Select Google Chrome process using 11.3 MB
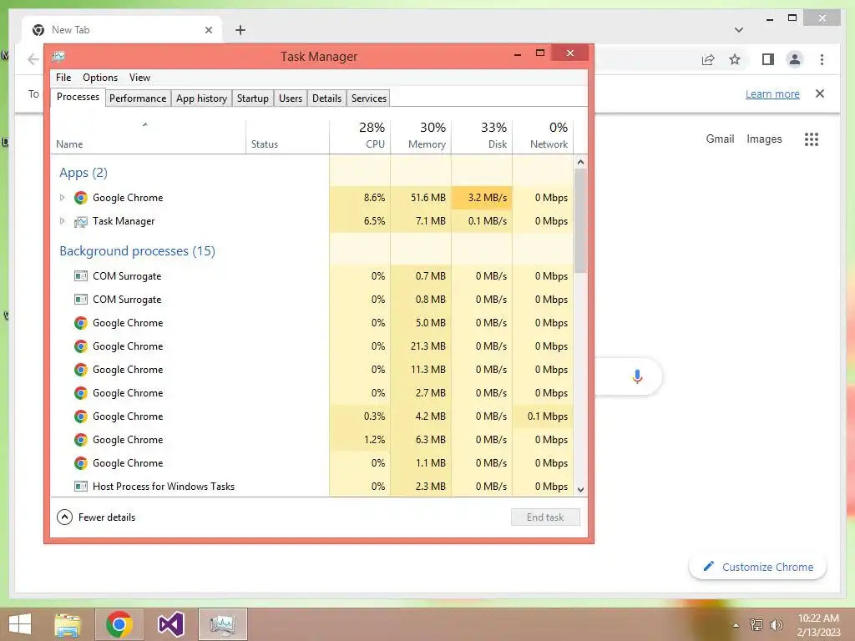The image size is (855, 641). coord(312,370)
